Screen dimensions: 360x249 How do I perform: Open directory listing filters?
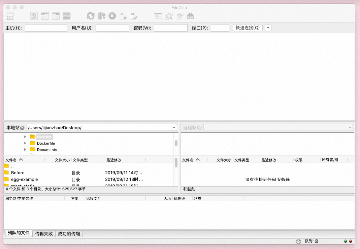click(x=158, y=16)
